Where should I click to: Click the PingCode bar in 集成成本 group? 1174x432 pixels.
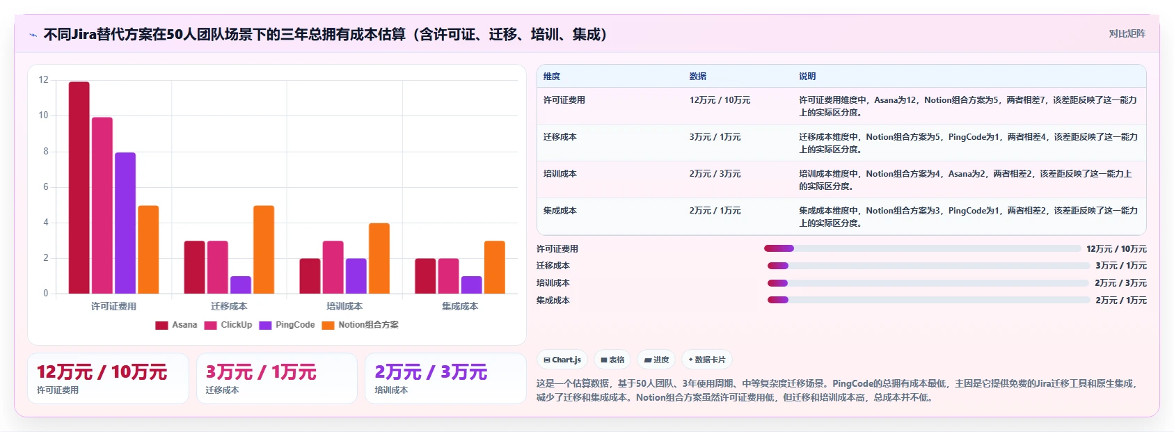click(x=472, y=285)
